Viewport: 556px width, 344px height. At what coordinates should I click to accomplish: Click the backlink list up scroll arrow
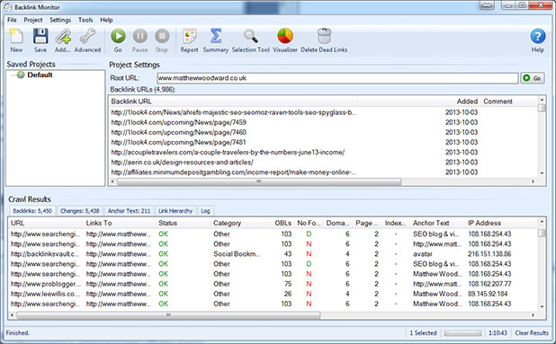pyautogui.click(x=542, y=100)
